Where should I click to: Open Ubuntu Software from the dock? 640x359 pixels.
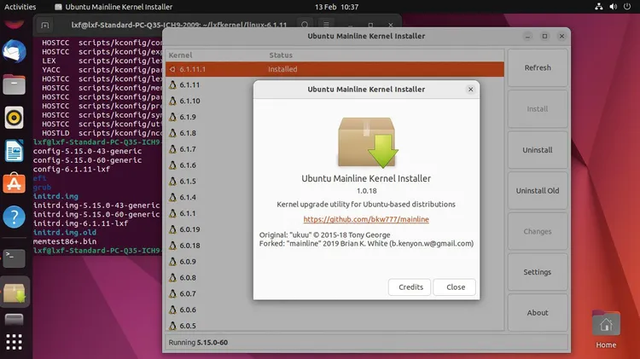[x=15, y=183]
